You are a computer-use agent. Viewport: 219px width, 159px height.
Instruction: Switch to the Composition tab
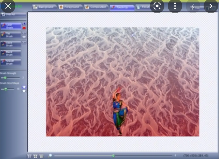click(96, 7)
